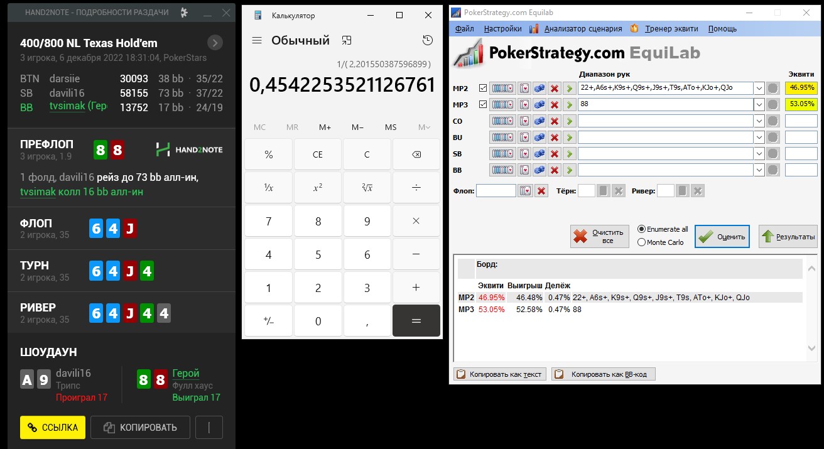
Task: Click the CE key in Calculator
Action: pyautogui.click(x=318, y=154)
